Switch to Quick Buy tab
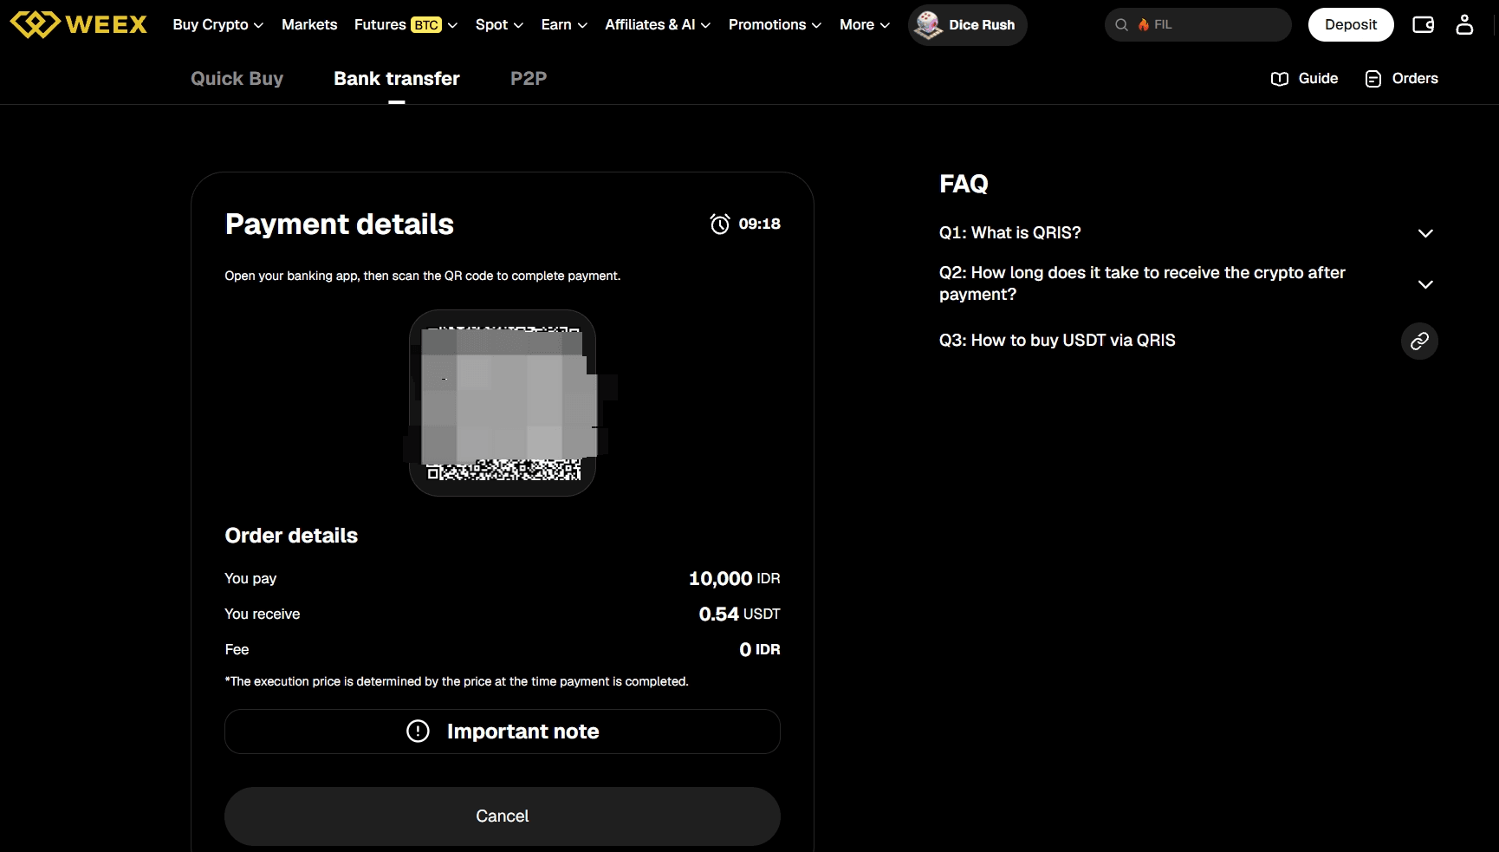The height and width of the screenshot is (852, 1499). [x=237, y=79]
